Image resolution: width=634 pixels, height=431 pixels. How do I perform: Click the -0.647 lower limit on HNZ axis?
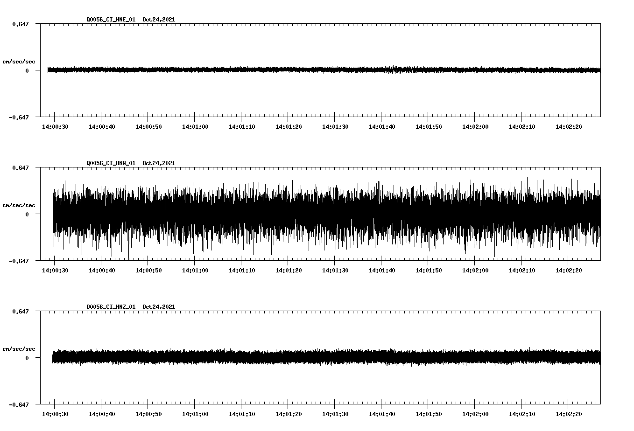click(19, 404)
